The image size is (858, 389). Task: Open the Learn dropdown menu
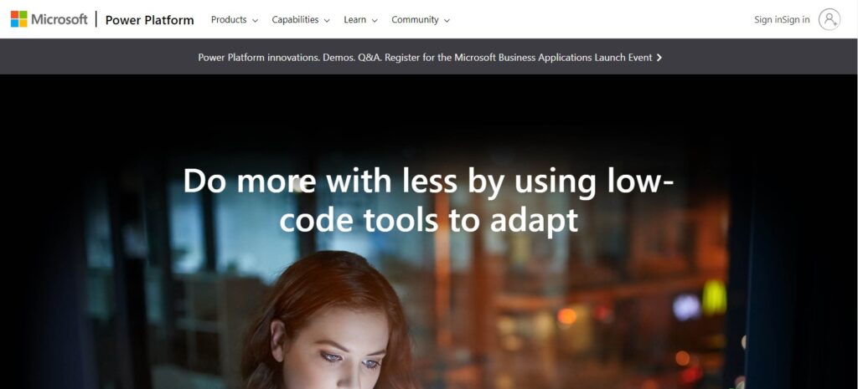pyautogui.click(x=360, y=20)
